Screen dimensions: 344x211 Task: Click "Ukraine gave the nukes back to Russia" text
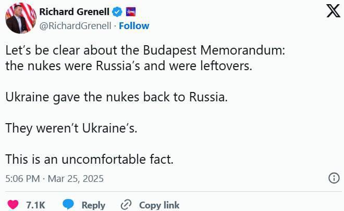117,97
